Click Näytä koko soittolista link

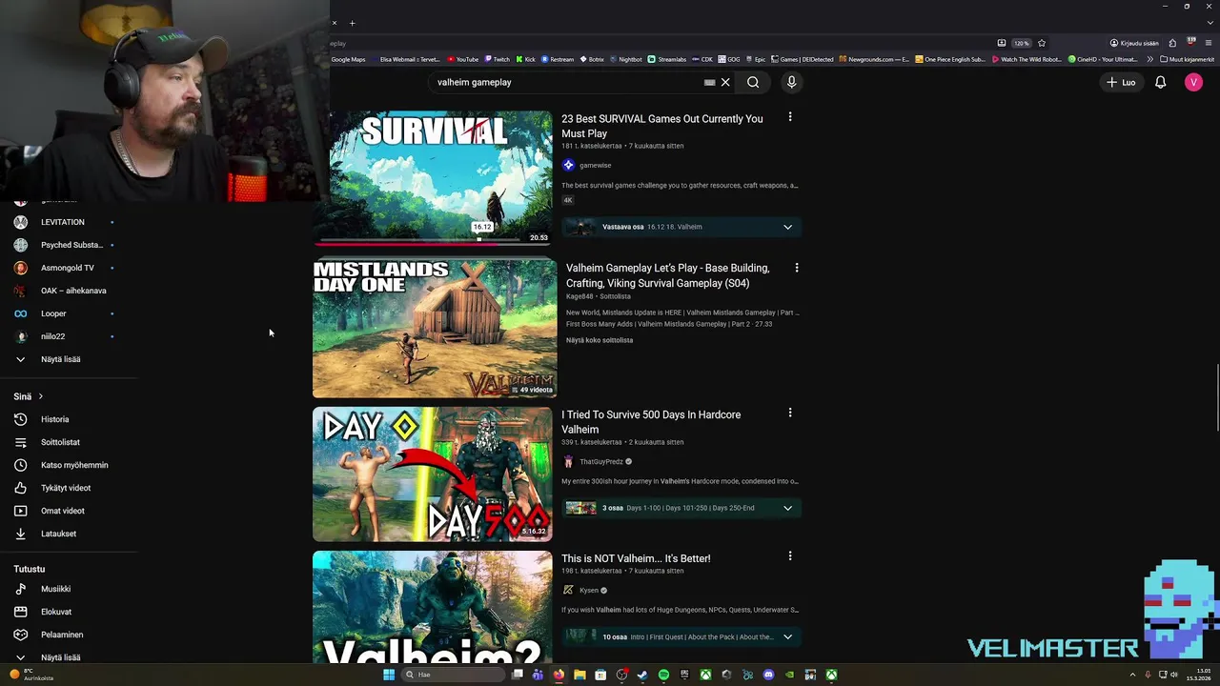tap(600, 340)
